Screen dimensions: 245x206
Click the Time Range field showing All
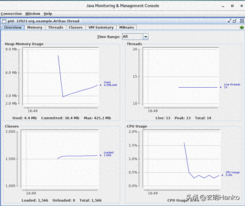pyautogui.click(x=133, y=37)
